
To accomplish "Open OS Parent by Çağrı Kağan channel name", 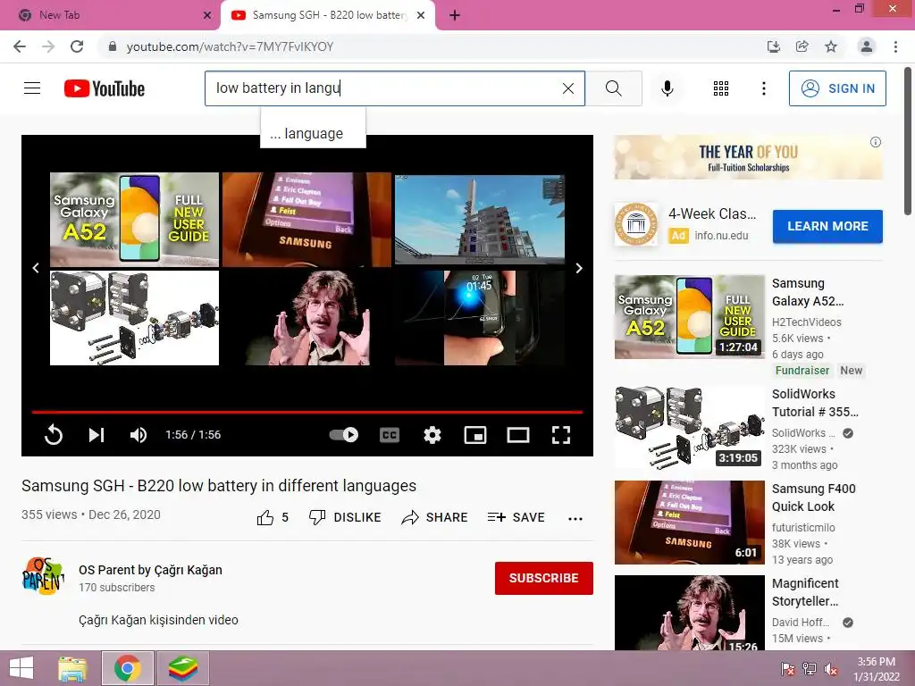I will pos(150,570).
